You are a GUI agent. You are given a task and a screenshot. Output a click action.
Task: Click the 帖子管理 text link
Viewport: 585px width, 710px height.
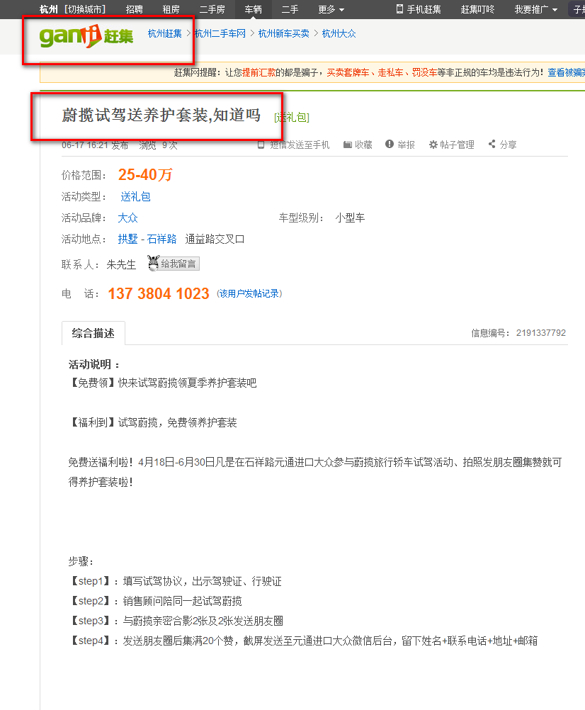point(457,145)
